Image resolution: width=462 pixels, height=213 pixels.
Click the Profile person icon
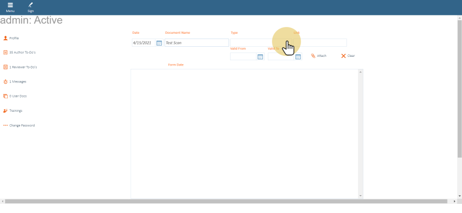coord(5,38)
